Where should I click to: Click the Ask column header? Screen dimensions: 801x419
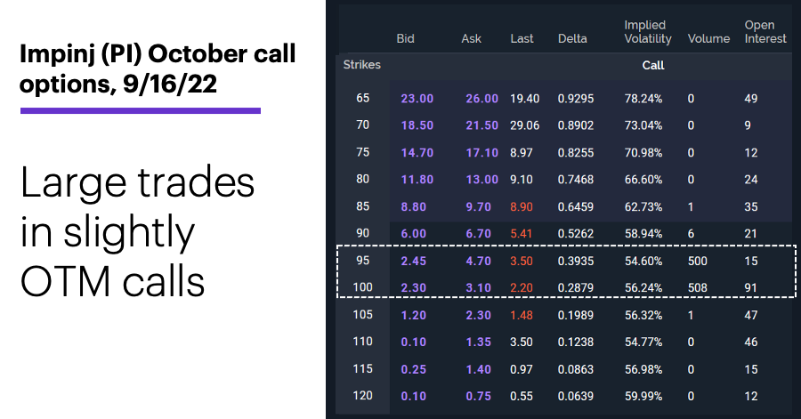pos(471,39)
